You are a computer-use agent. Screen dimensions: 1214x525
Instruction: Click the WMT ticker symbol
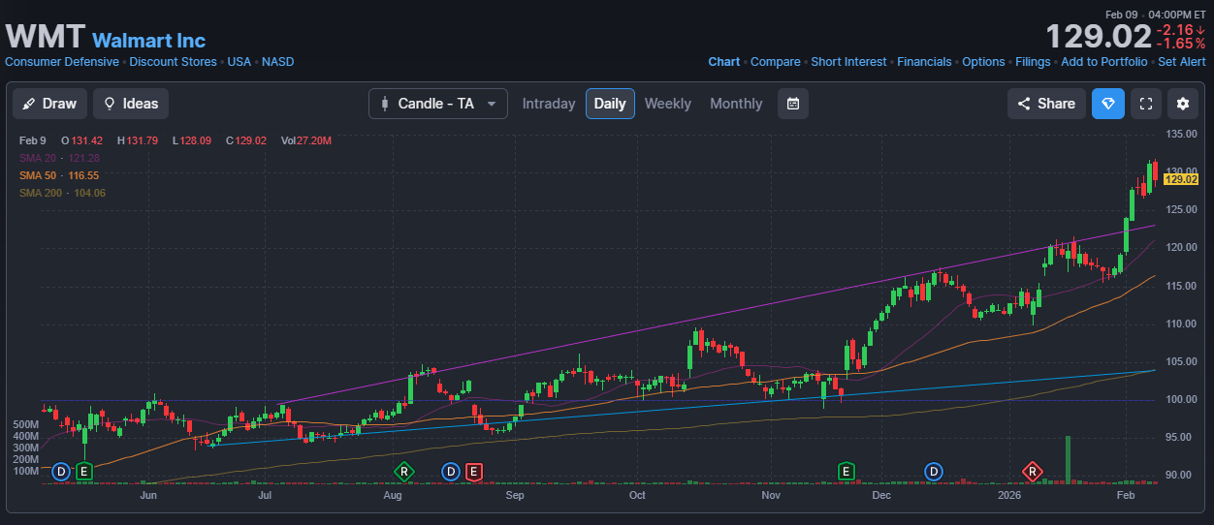point(45,36)
